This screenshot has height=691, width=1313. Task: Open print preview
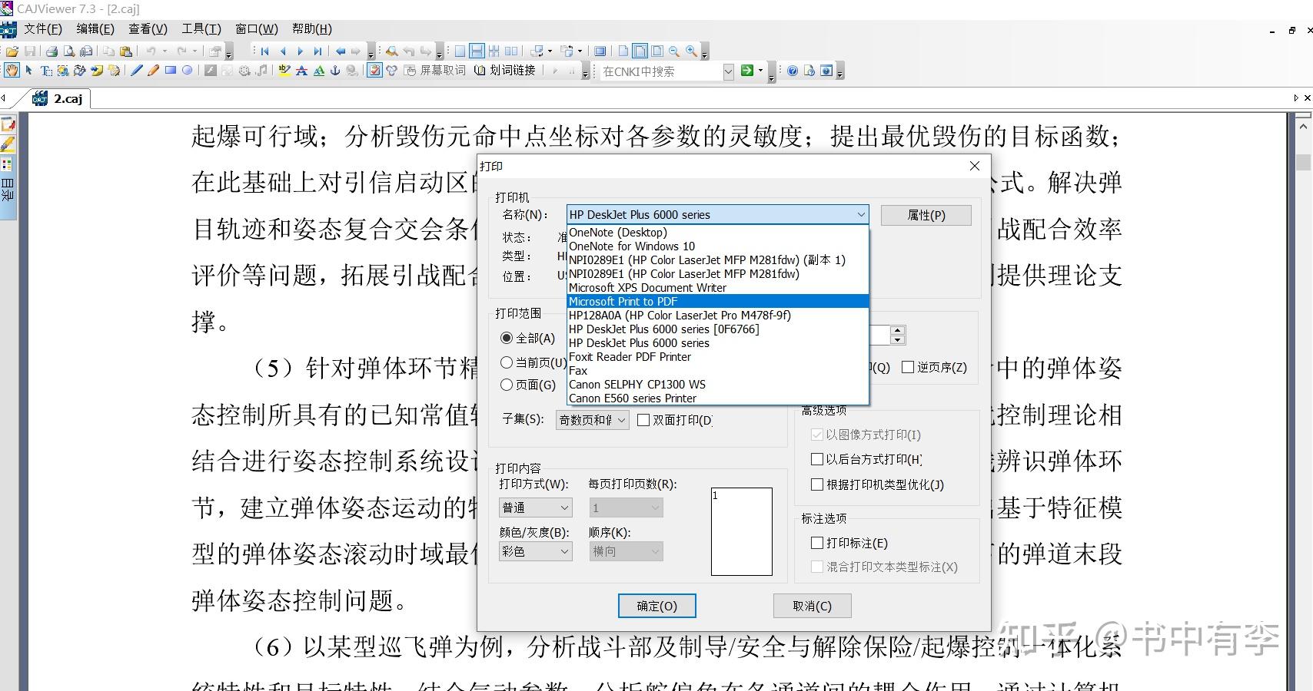pyautogui.click(x=69, y=51)
